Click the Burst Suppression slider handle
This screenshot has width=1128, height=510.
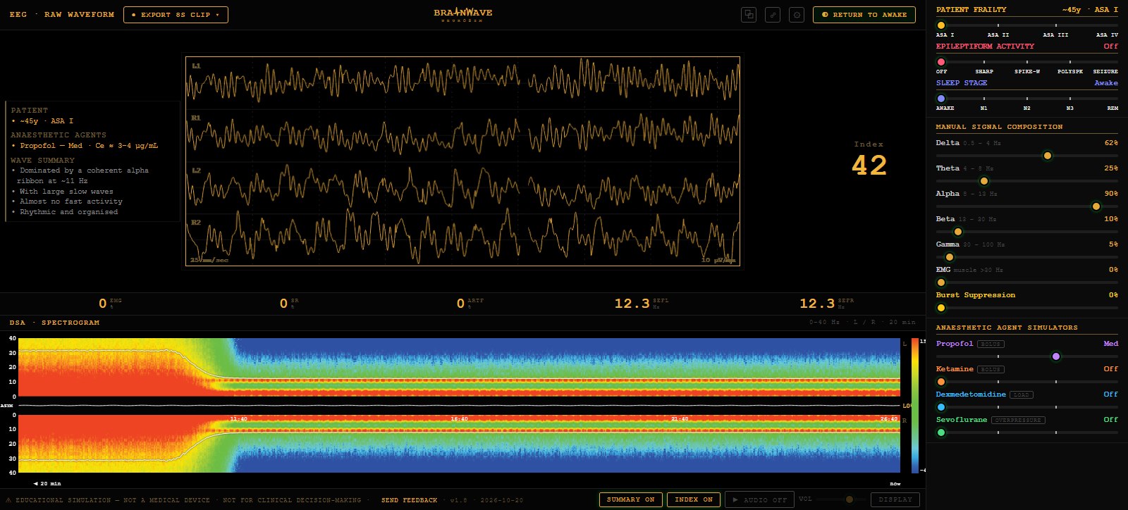pos(941,308)
